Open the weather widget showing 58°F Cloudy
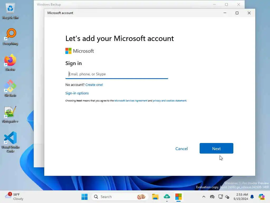The height and width of the screenshot is (203, 270). [x=14, y=197]
